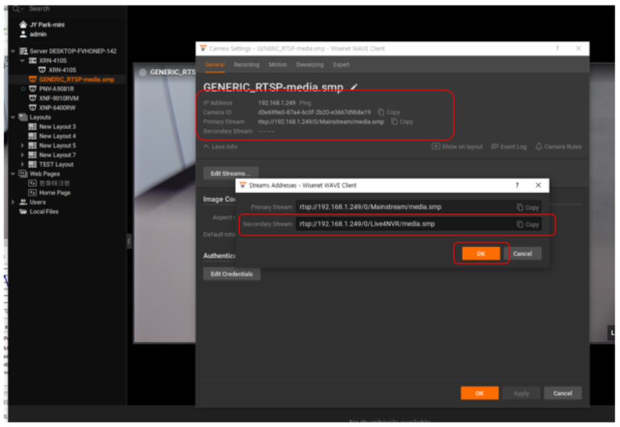
Task: Collapse the Server DESKTOP-FVHONEP-142 node
Action: tap(14, 51)
